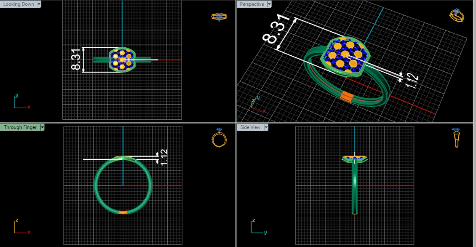476x247 pixels.
Task: Click the front ring icon in Through Finger viewport
Action: 219,138
